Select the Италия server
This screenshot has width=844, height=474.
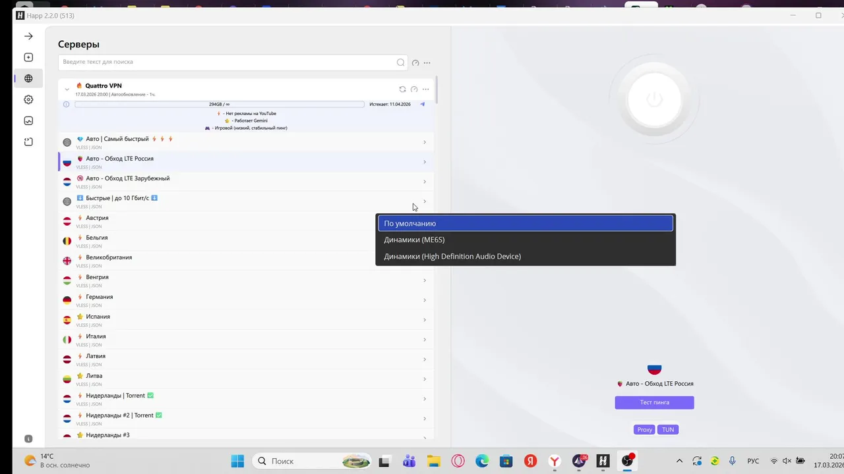246,340
